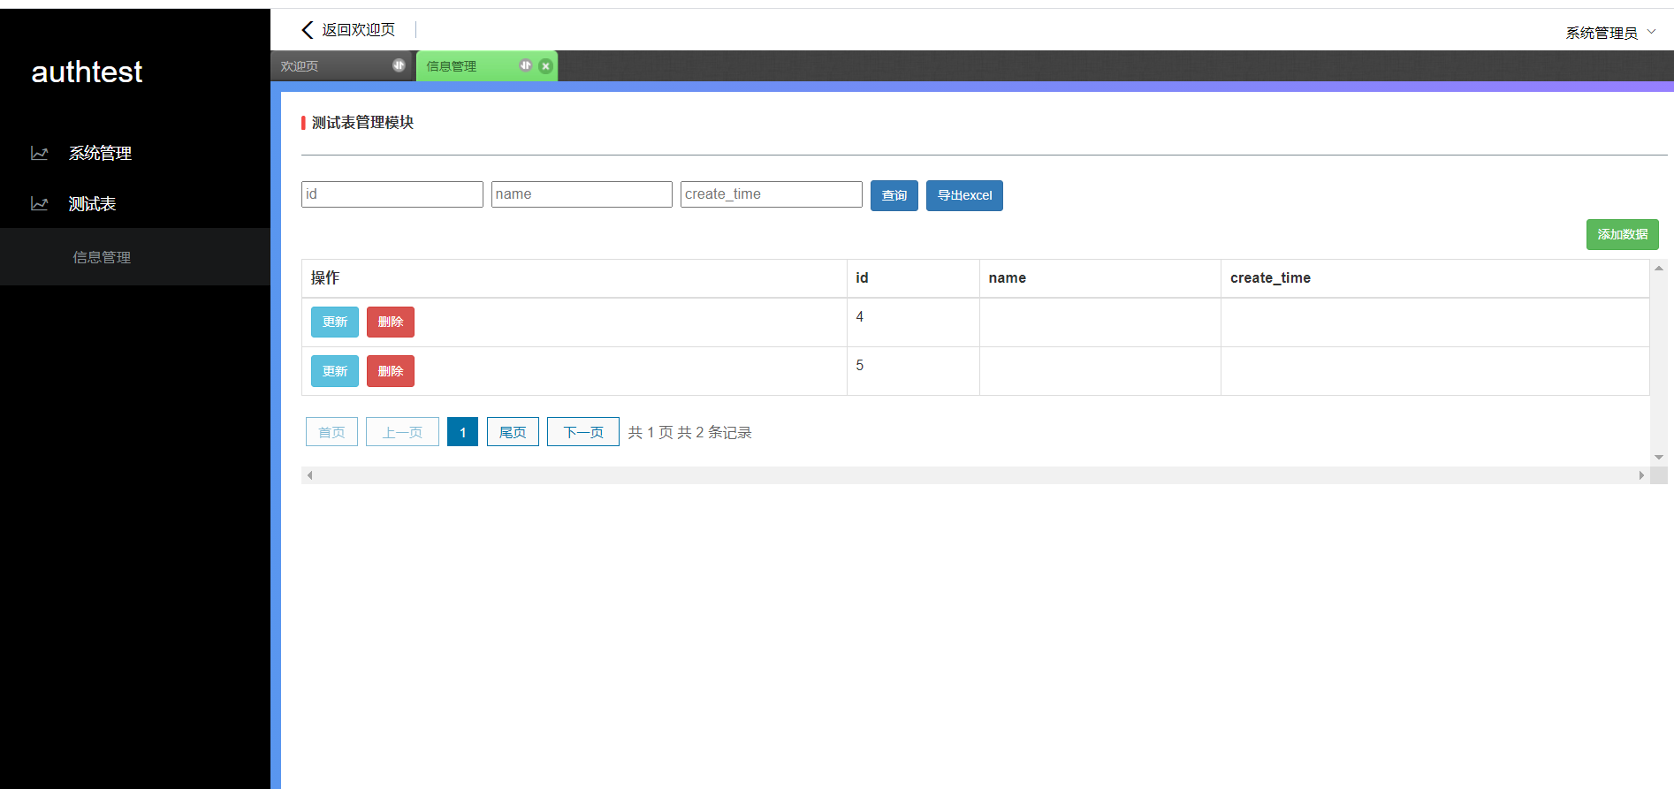Go to 首页 in pagination
Viewport: 1674px width, 789px height.
[x=331, y=432]
